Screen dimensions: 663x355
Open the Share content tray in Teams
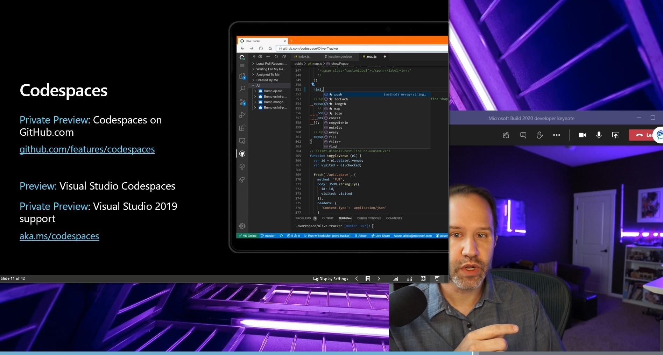[x=615, y=135]
